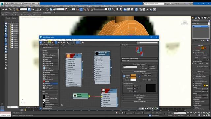Click the Select Tool arrow in Slate toolbar

41,43
